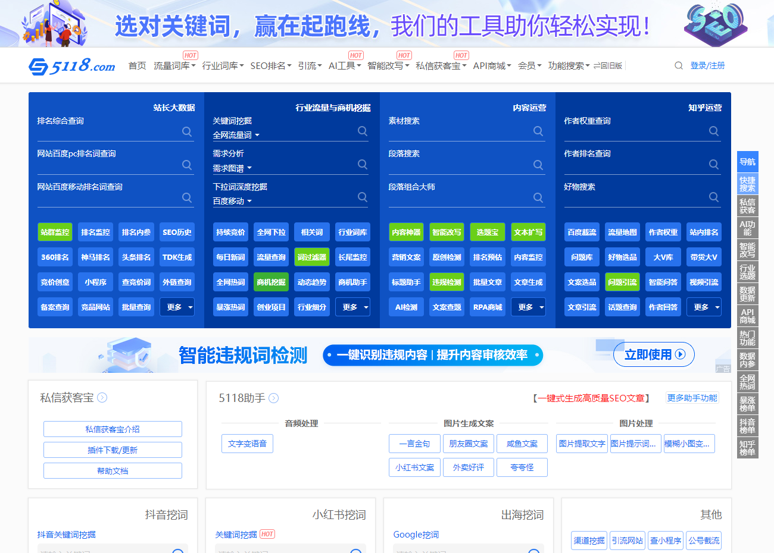Click the search icon beside 排名综合查询
The width and height of the screenshot is (774, 553).
point(187,131)
